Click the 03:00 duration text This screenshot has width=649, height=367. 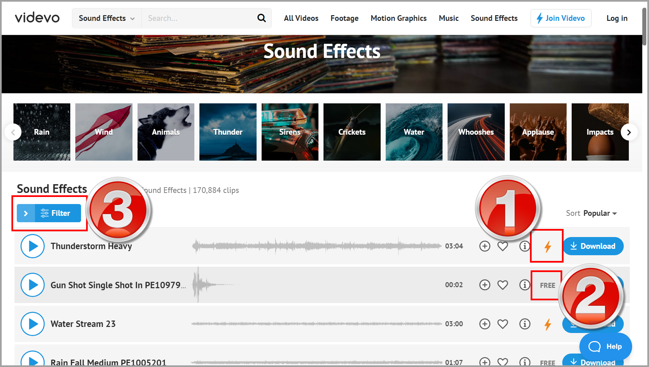[x=454, y=324]
